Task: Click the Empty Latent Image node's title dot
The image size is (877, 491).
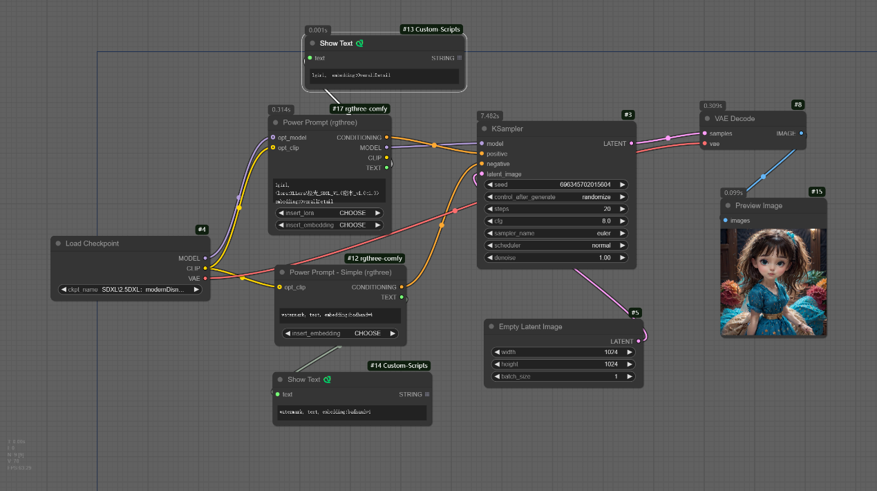Action: pos(491,326)
